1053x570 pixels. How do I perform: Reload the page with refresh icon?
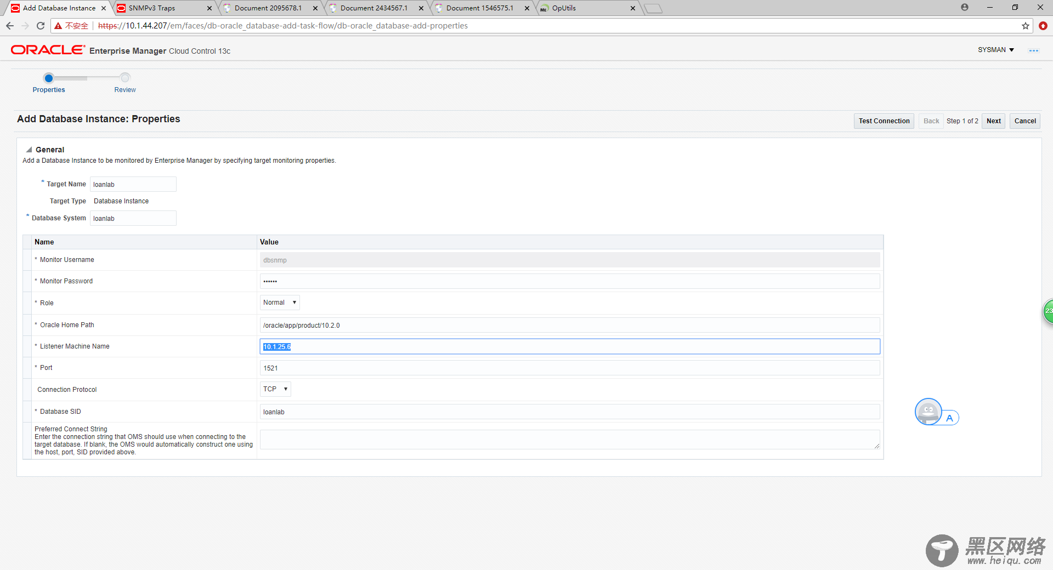41,26
